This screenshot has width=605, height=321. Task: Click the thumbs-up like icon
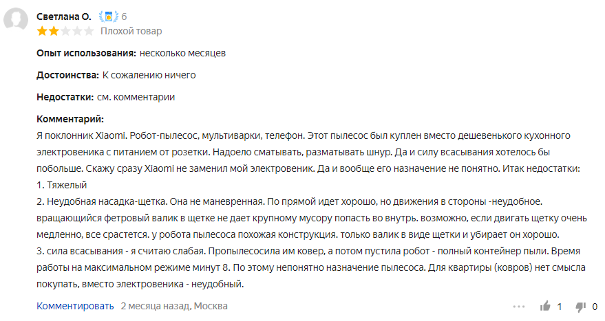[545, 307]
